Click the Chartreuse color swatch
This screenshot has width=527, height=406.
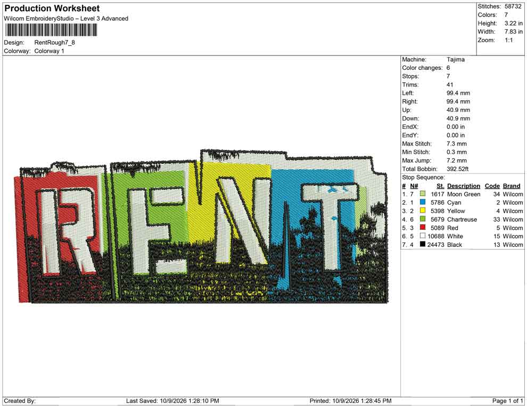point(423,219)
